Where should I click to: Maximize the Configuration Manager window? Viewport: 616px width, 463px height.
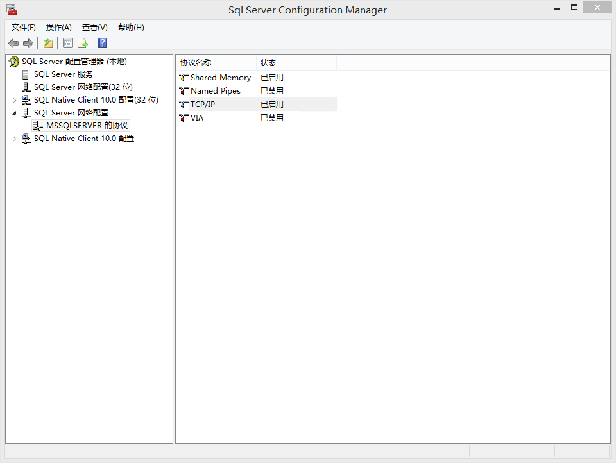click(574, 8)
